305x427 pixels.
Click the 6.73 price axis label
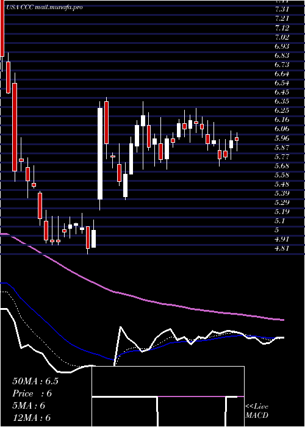282,65
